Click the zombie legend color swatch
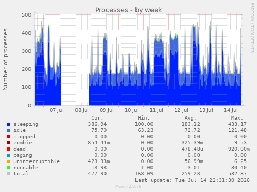 [x=9, y=143]
